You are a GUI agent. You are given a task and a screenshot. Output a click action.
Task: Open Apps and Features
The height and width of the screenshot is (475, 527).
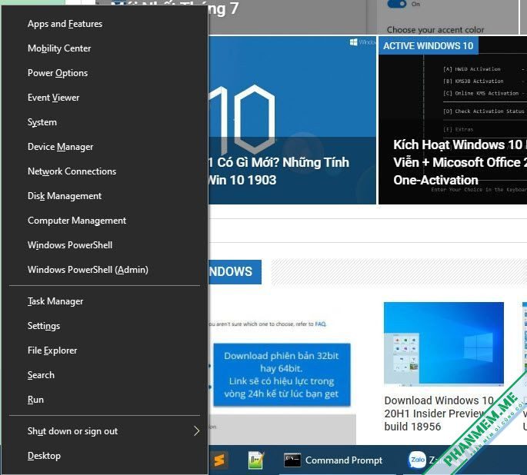(65, 24)
